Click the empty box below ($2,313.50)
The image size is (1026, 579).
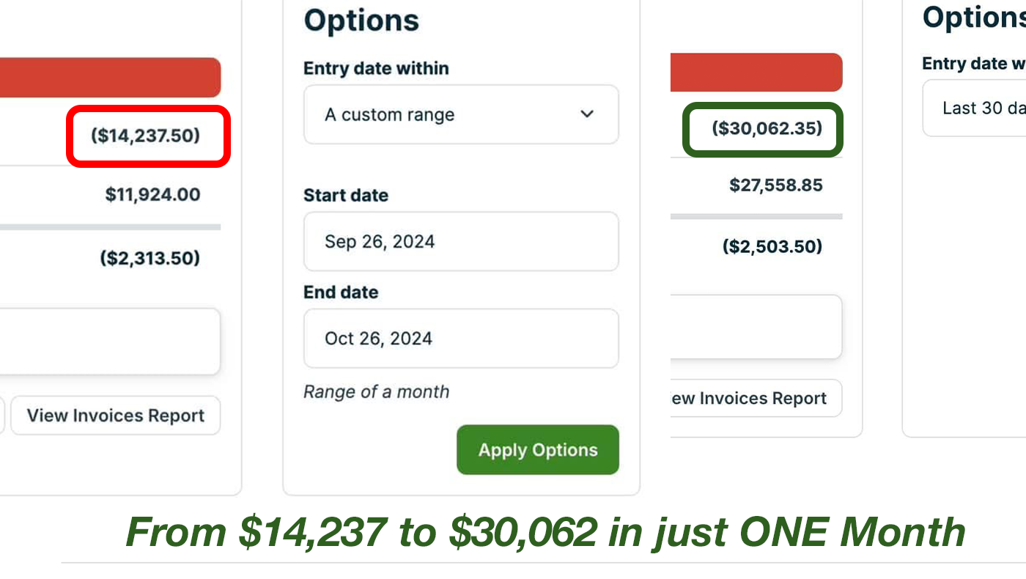[x=110, y=342]
